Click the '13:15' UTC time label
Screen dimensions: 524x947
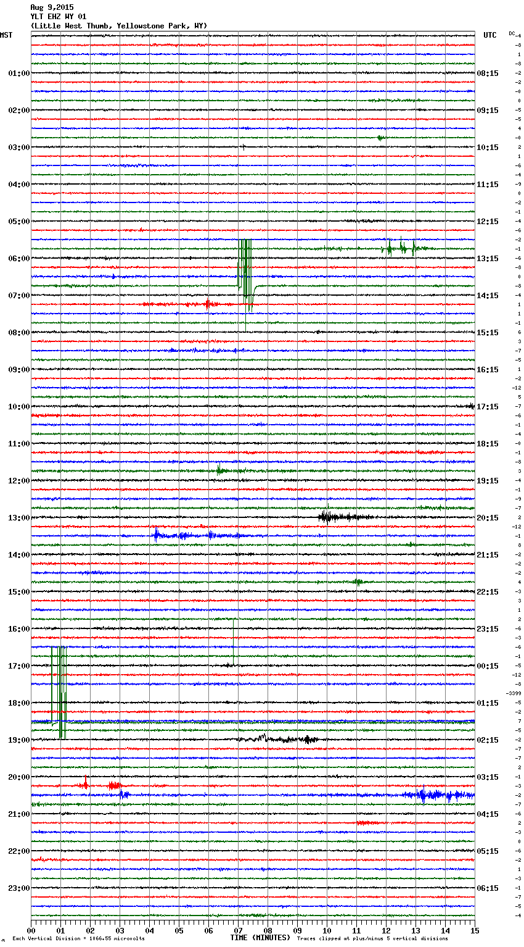click(x=488, y=259)
